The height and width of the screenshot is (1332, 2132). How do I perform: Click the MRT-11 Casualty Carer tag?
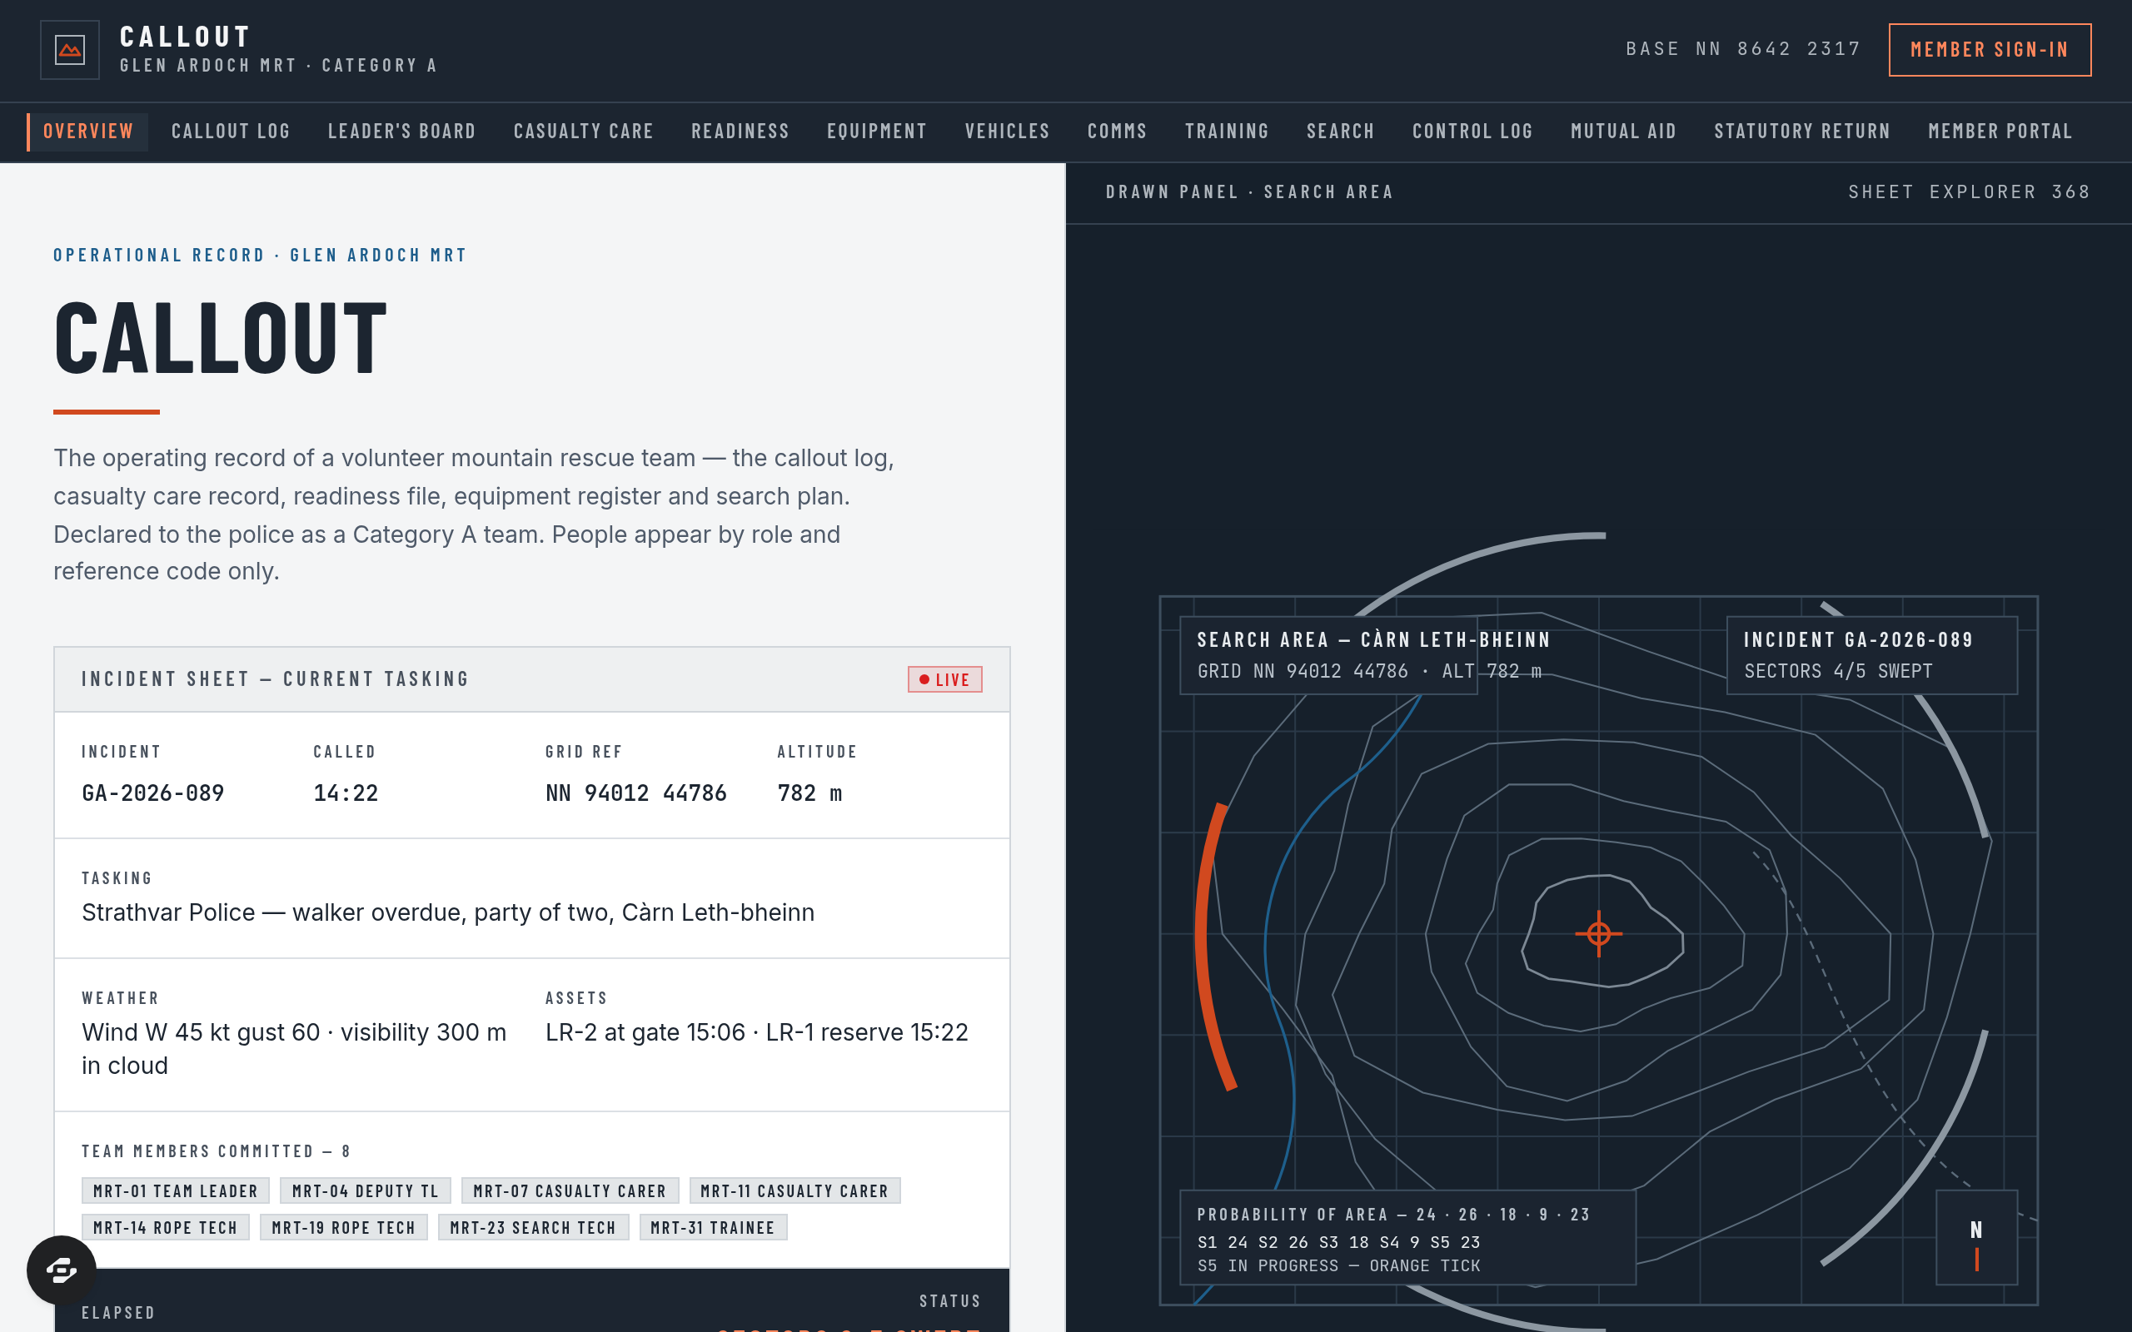click(794, 1191)
